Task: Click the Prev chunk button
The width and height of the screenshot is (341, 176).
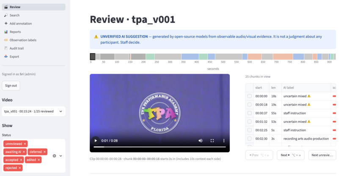Action: [259, 155]
